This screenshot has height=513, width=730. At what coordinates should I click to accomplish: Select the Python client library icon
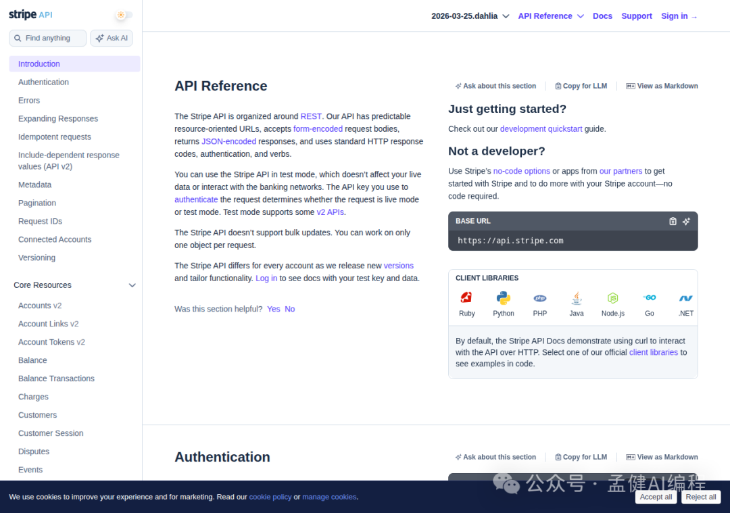pyautogui.click(x=503, y=299)
